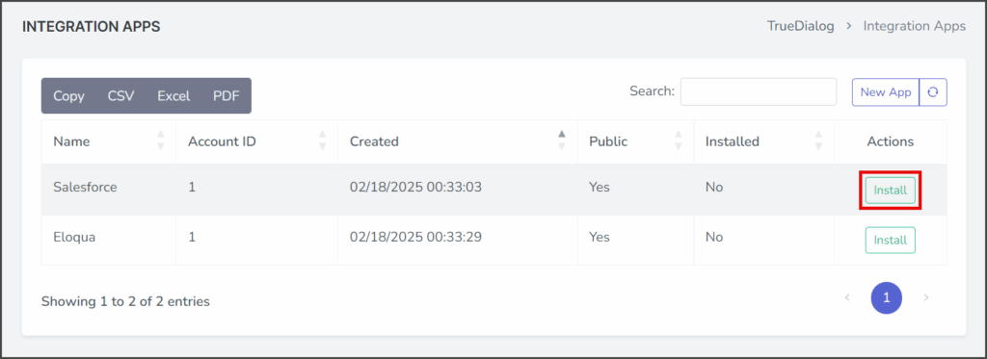
Task: Sort table by Name column arrows
Action: click(x=161, y=141)
